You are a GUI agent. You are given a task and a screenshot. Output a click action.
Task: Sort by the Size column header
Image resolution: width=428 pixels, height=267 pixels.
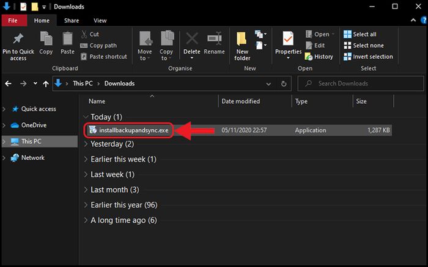361,101
